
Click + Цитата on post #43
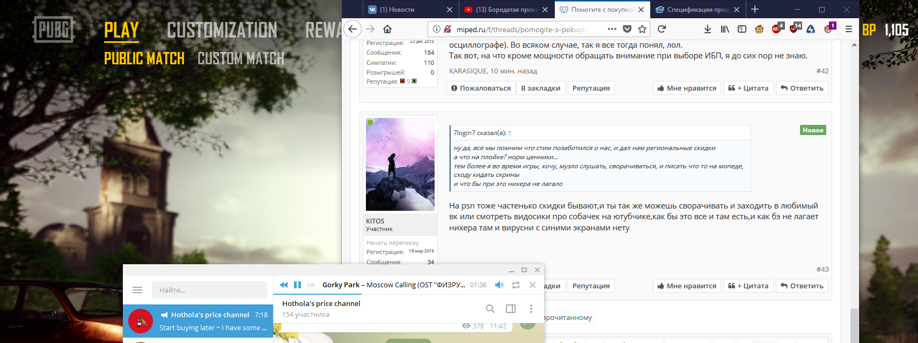[748, 286]
